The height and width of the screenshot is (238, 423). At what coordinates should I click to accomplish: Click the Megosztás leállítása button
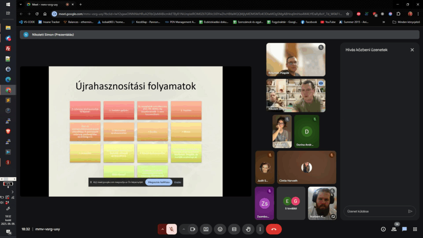pyautogui.click(x=159, y=182)
